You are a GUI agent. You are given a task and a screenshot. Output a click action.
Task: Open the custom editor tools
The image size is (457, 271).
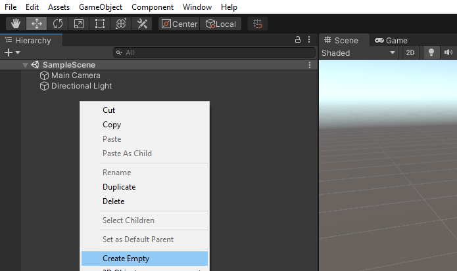click(142, 24)
